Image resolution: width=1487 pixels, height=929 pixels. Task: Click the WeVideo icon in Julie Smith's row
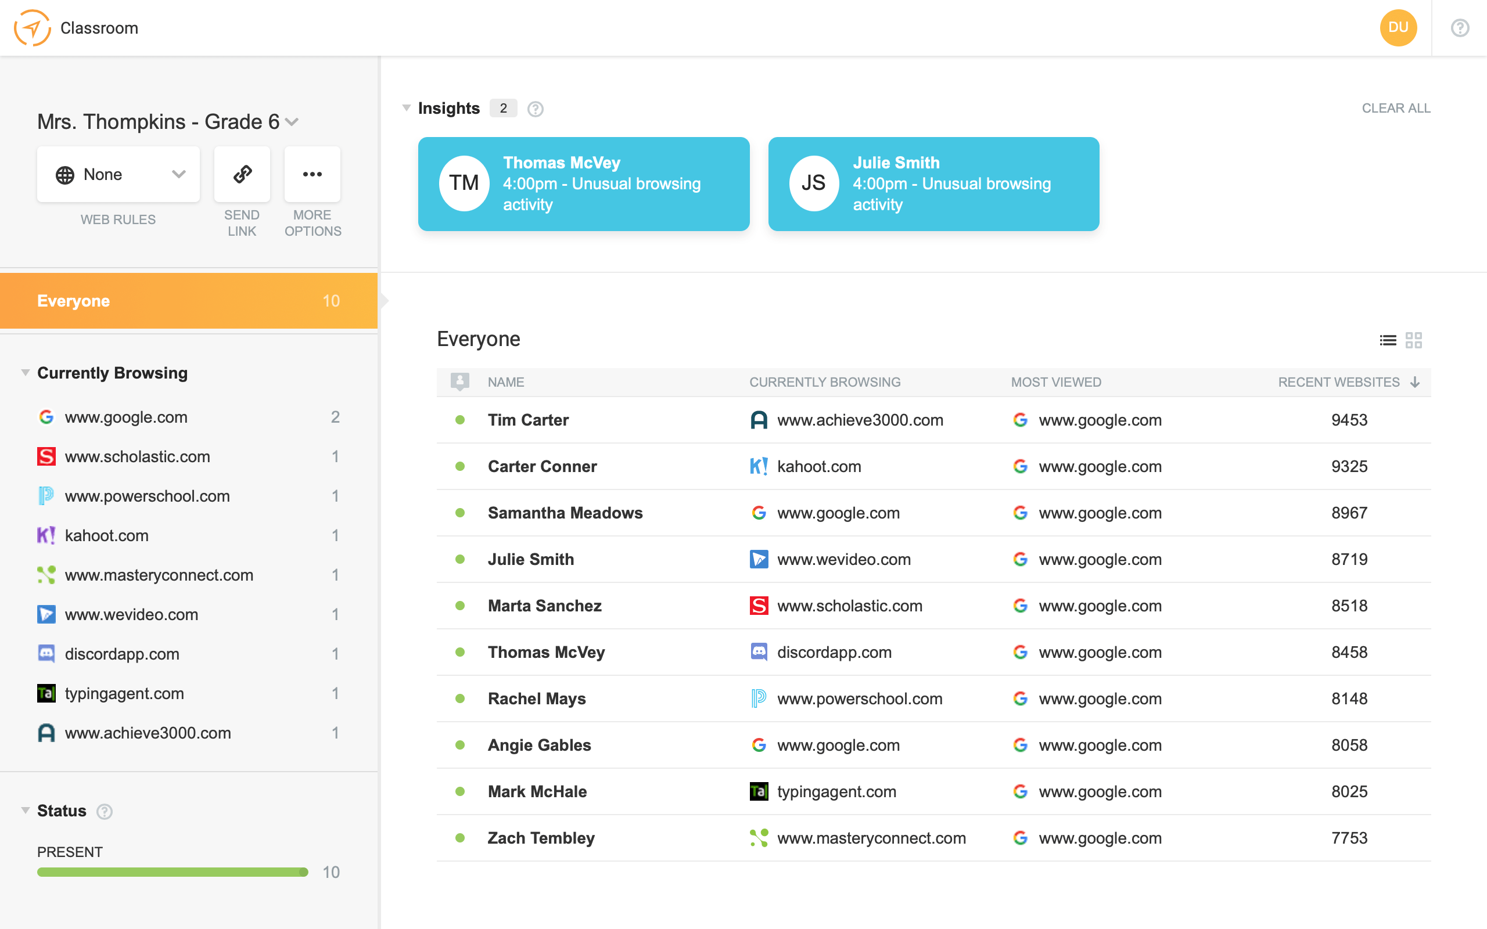pyautogui.click(x=760, y=559)
